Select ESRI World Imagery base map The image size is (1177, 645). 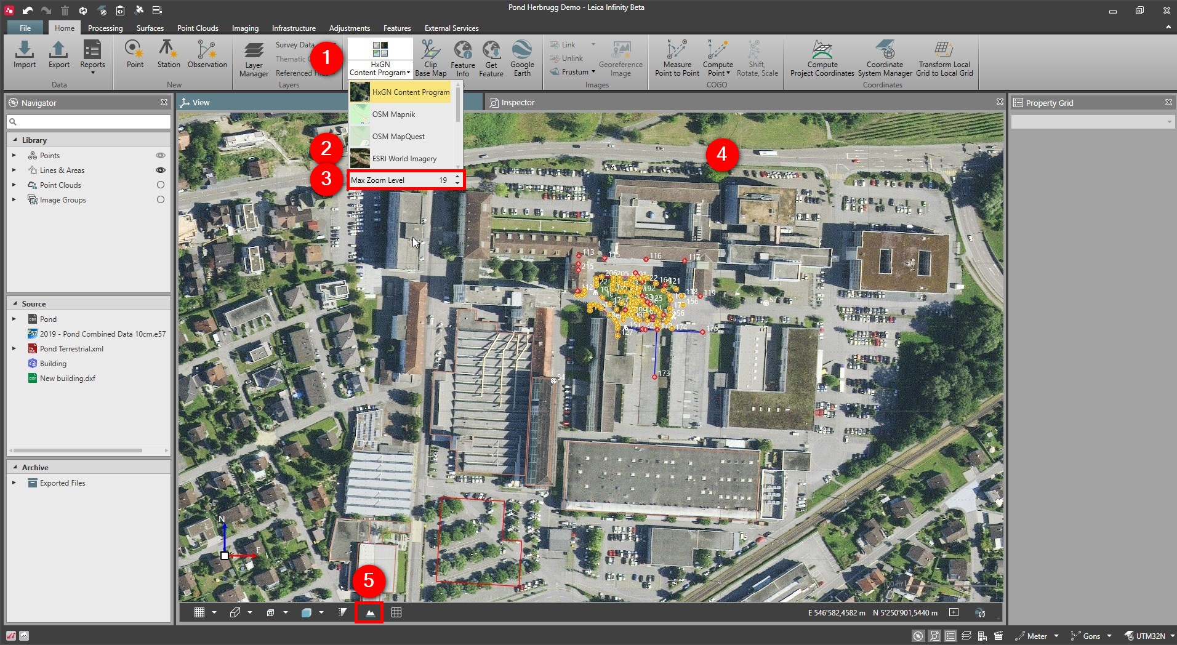[401, 158]
